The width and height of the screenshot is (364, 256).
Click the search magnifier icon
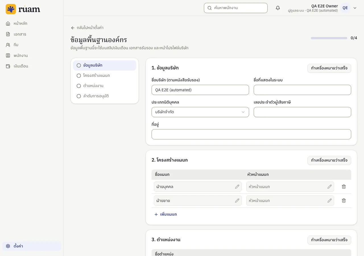(210, 8)
